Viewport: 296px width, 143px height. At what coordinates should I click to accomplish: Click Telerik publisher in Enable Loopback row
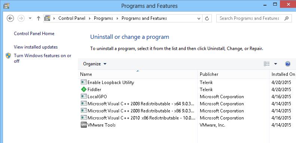click(x=206, y=83)
